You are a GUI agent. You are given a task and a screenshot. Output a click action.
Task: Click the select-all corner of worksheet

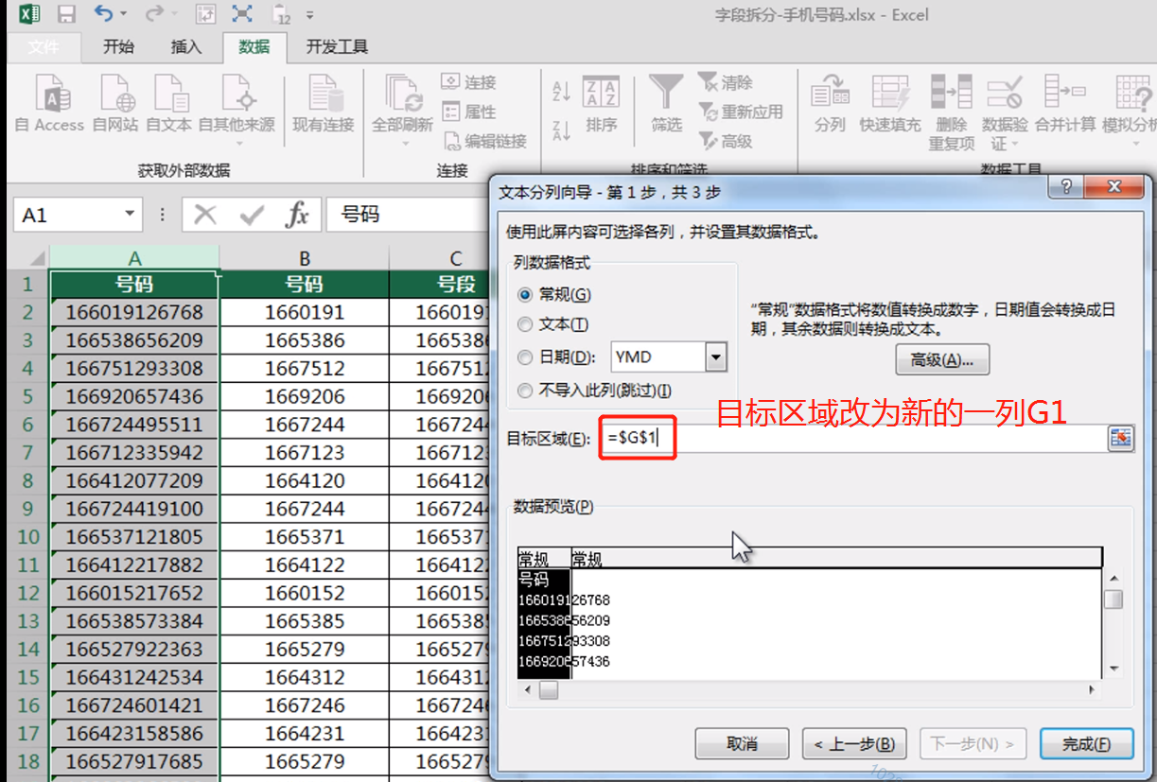(27, 258)
